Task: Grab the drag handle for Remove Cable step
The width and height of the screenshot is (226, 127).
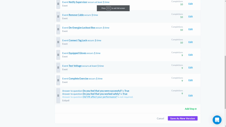Action: pyautogui.click(x=58, y=17)
